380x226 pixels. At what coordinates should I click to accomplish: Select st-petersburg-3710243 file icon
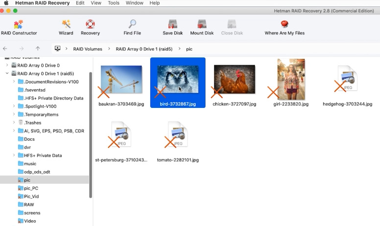121,134
